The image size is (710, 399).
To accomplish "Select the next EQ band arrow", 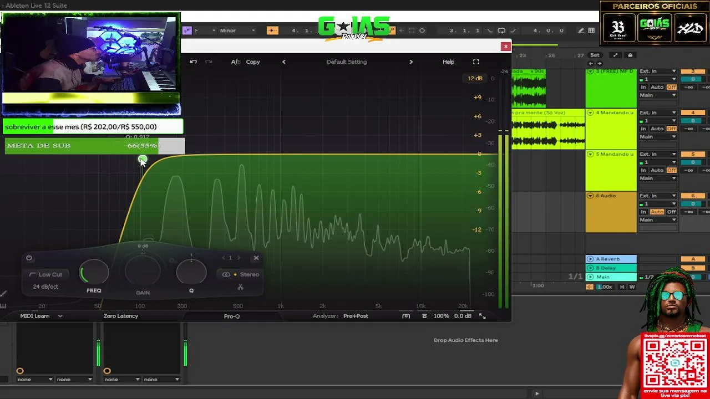I will 239,258.
